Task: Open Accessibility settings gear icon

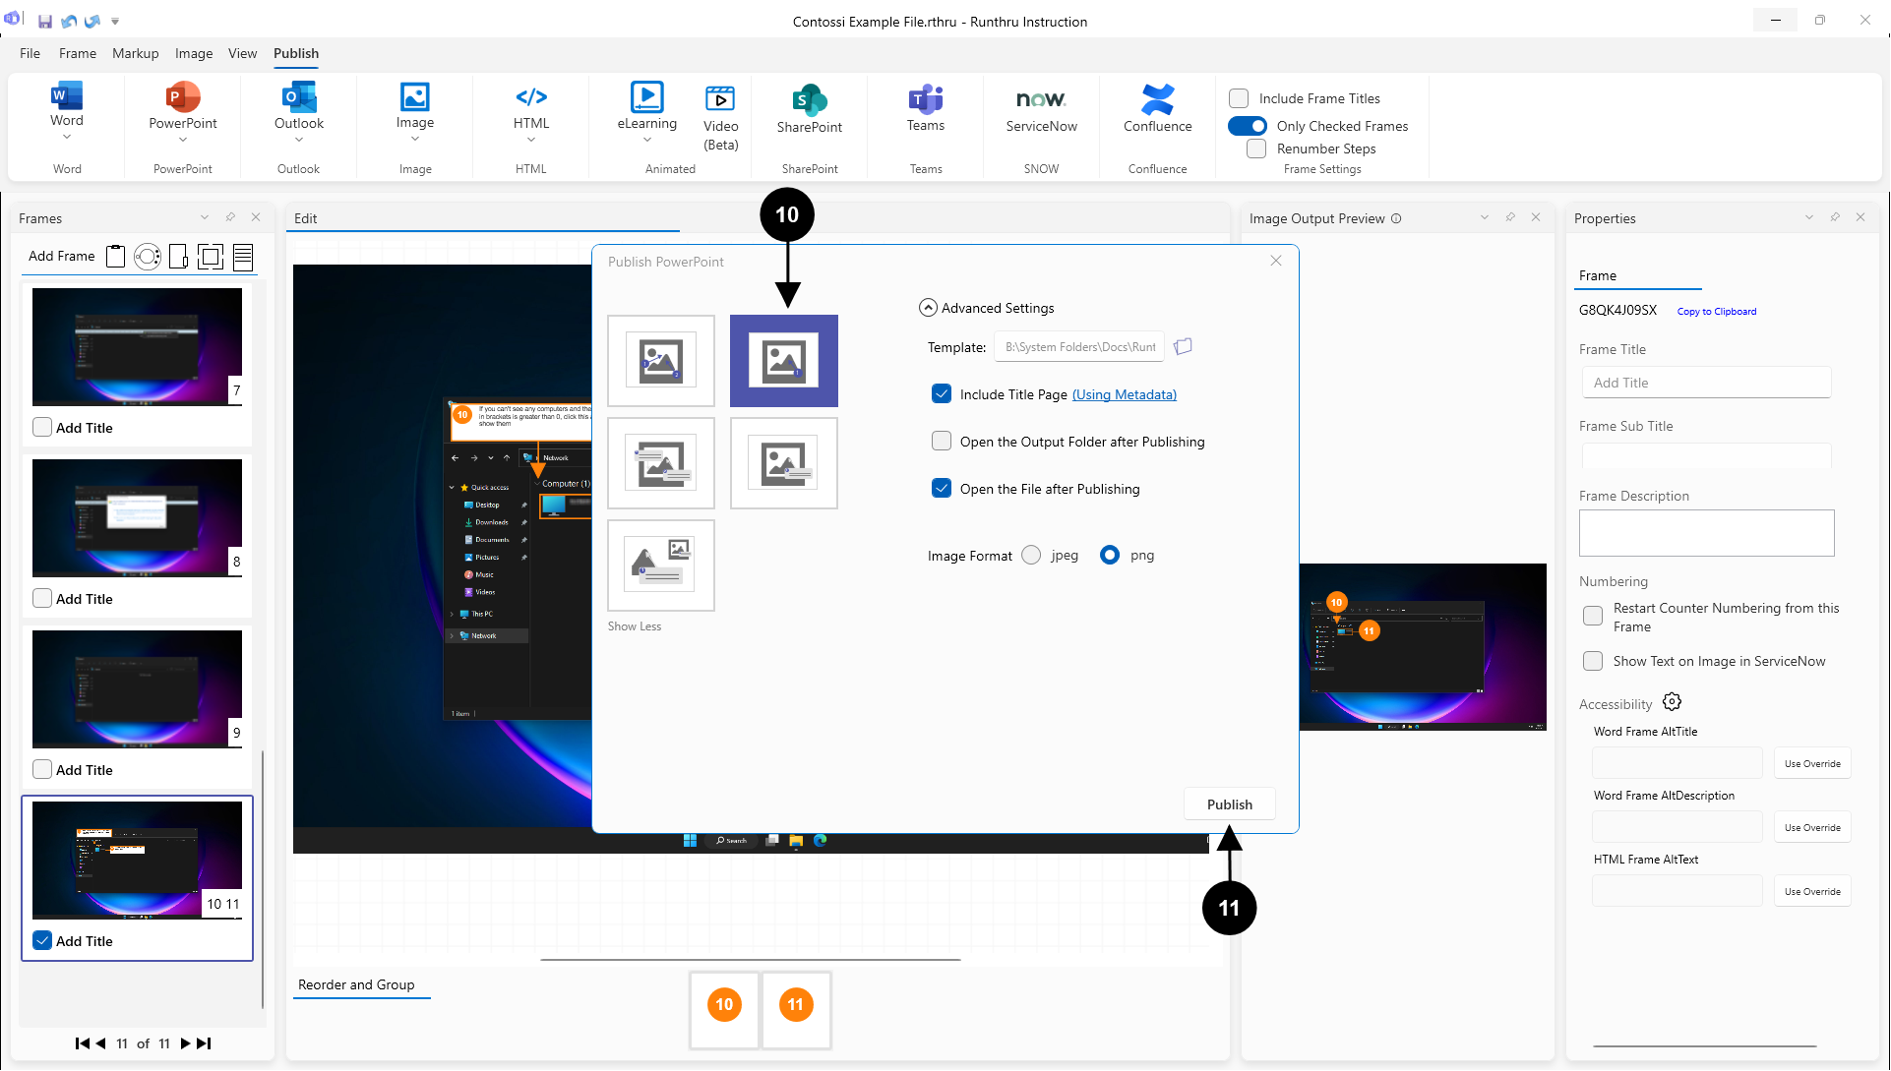Action: 1672,702
